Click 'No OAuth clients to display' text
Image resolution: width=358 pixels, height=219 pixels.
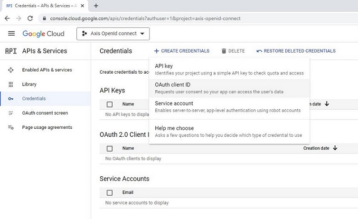pyautogui.click(x=133, y=159)
